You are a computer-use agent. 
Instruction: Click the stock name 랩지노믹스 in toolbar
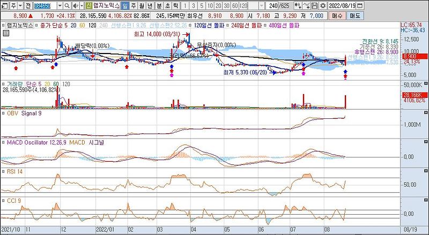(106, 5)
